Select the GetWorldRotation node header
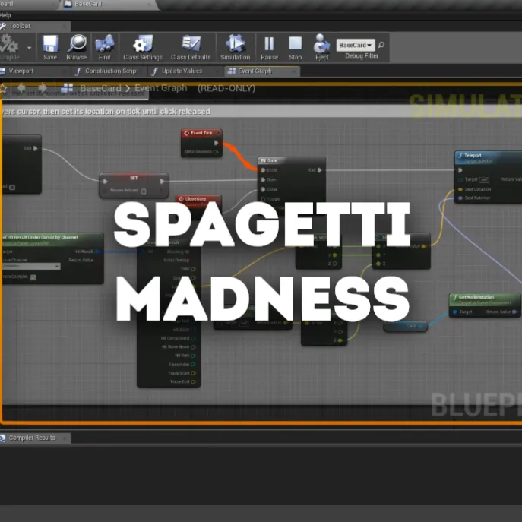This screenshot has width=522, height=522. pyautogui.click(x=485, y=299)
